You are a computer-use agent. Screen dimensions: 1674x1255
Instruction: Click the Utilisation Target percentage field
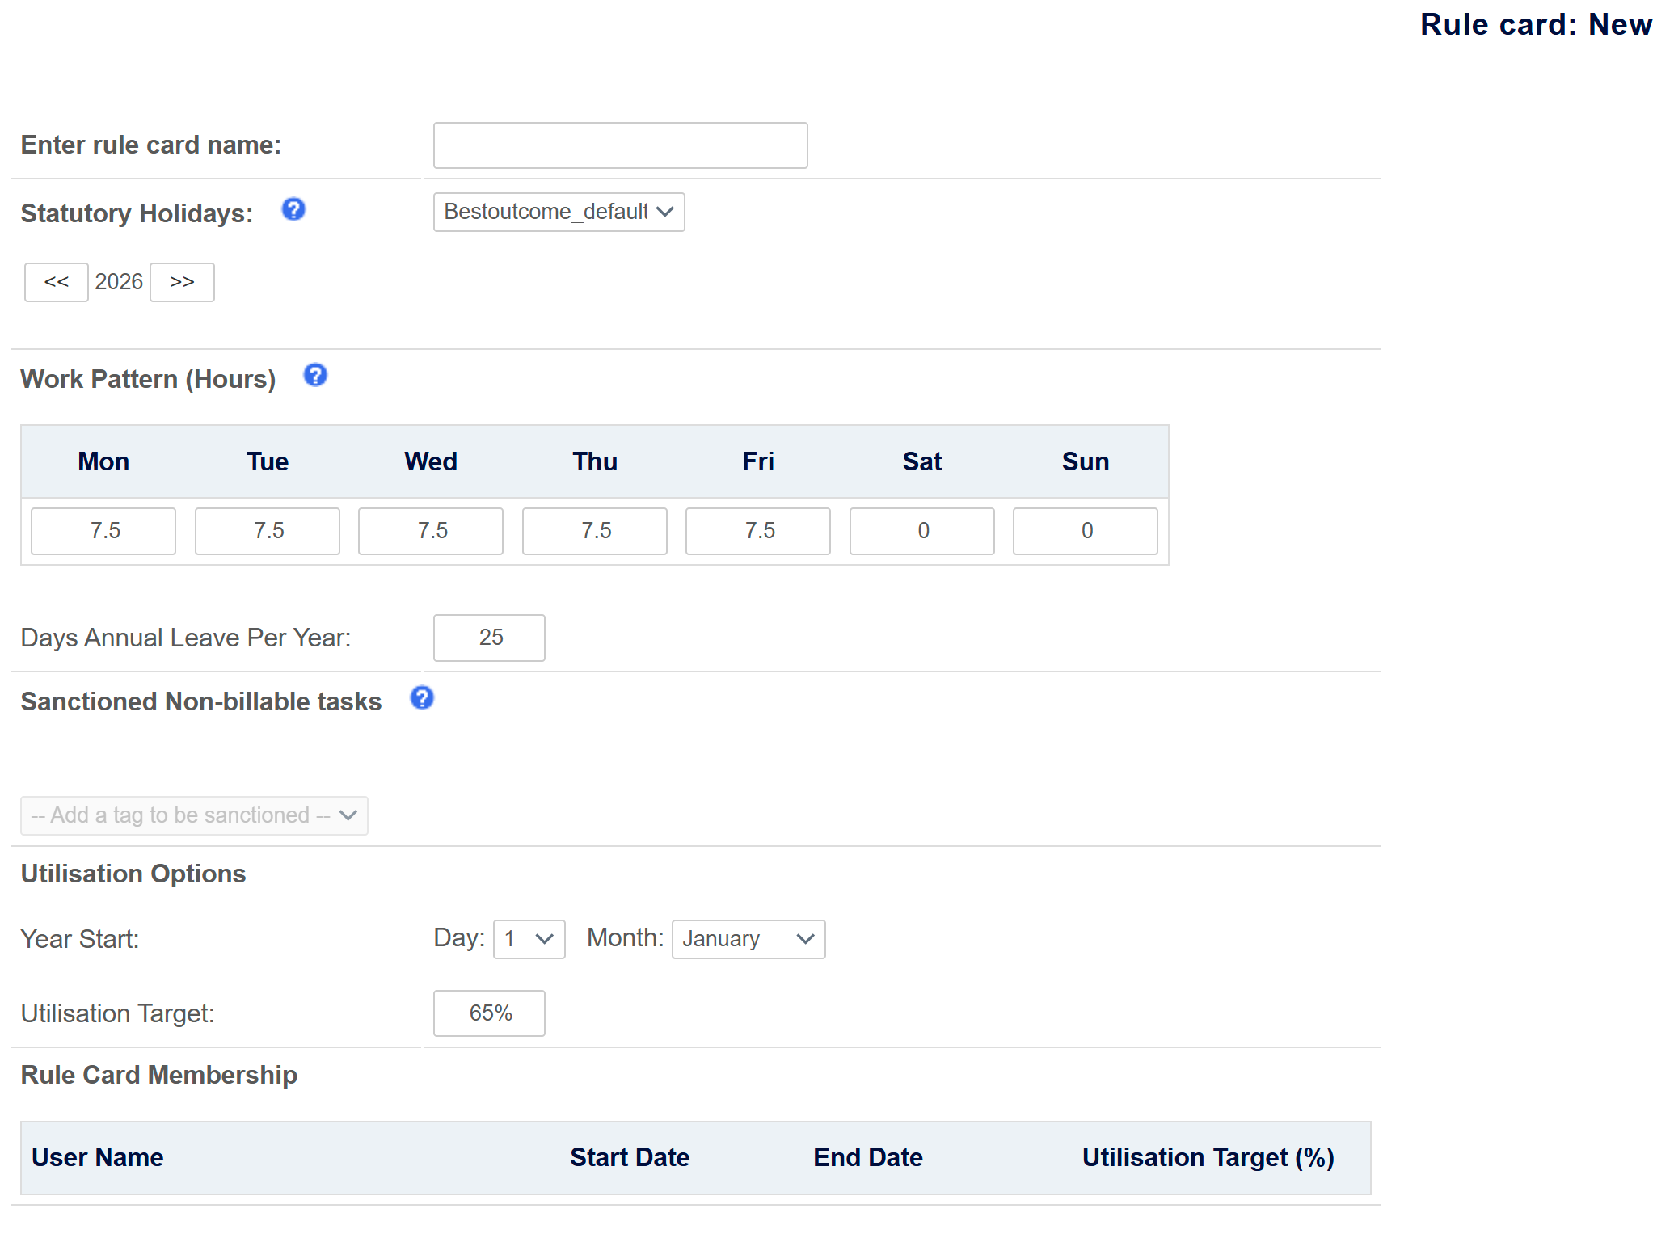pos(489,1013)
